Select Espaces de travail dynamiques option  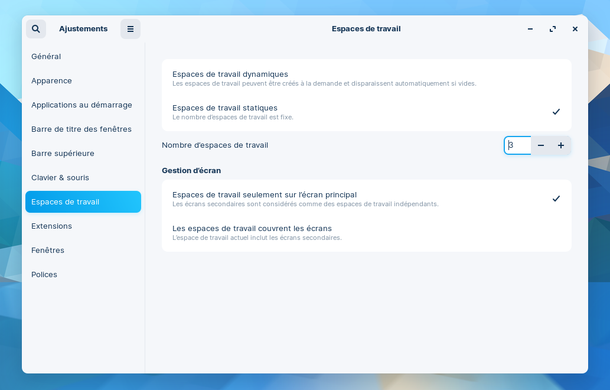366,78
